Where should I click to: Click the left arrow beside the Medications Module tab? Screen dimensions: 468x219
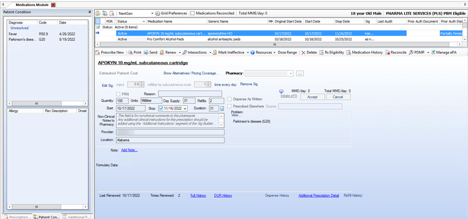tap(3, 5)
